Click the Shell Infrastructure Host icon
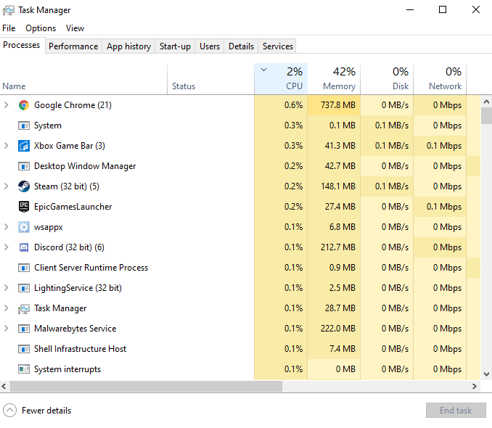The image size is (492, 428). 24,349
